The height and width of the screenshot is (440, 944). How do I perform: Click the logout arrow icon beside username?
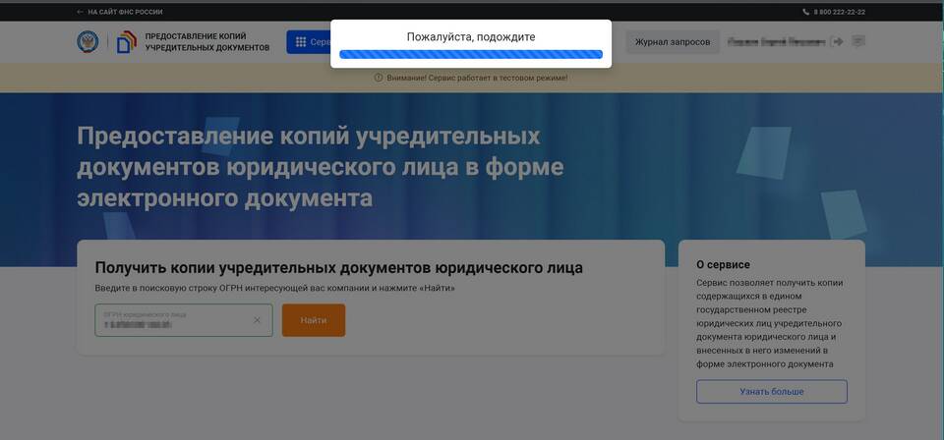point(837,42)
